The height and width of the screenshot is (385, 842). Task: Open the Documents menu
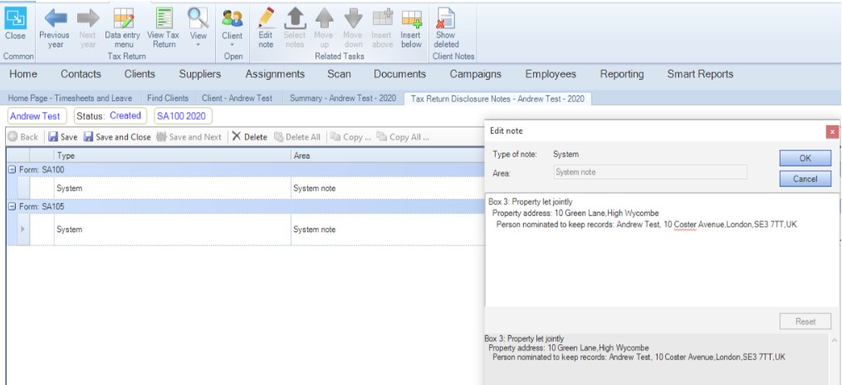(x=400, y=74)
